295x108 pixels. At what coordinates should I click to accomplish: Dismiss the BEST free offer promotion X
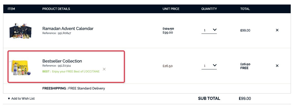pyautogui.click(x=104, y=69)
